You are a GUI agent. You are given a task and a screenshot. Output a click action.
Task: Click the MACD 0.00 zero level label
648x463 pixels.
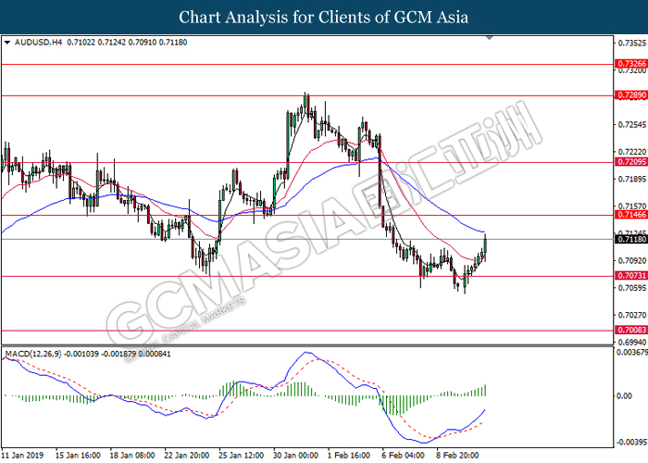pyautogui.click(x=624, y=396)
